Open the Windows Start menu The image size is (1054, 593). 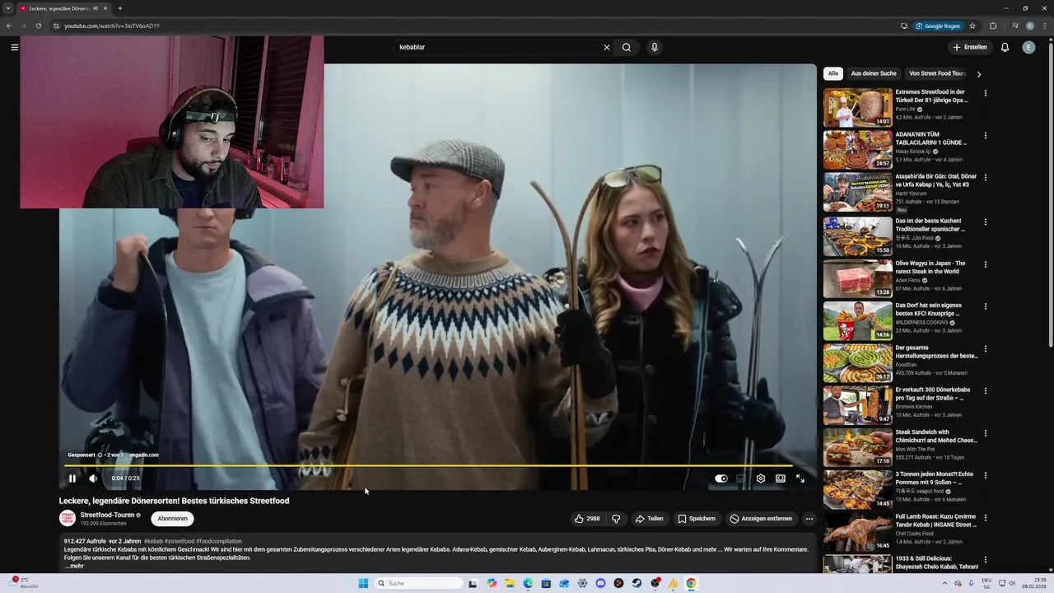[x=363, y=583]
